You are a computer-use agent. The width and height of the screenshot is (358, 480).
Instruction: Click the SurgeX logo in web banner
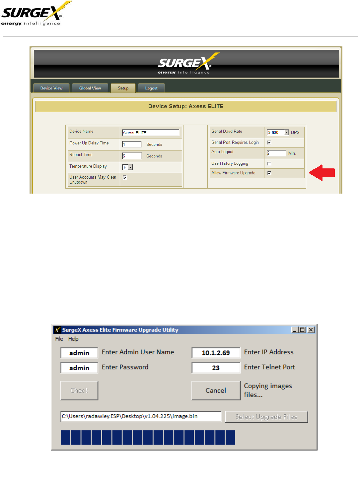coord(189,63)
